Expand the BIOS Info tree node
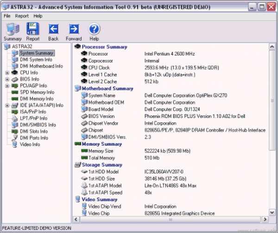This screenshot has height=233, width=278. click(7, 79)
